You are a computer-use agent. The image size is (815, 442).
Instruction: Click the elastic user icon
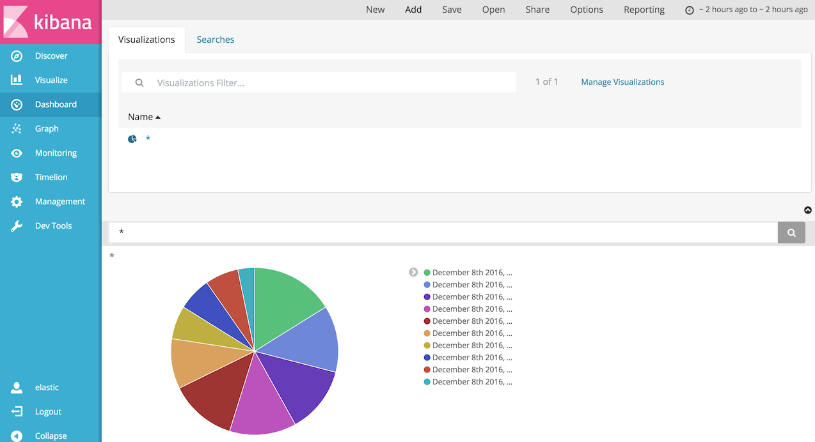(17, 388)
